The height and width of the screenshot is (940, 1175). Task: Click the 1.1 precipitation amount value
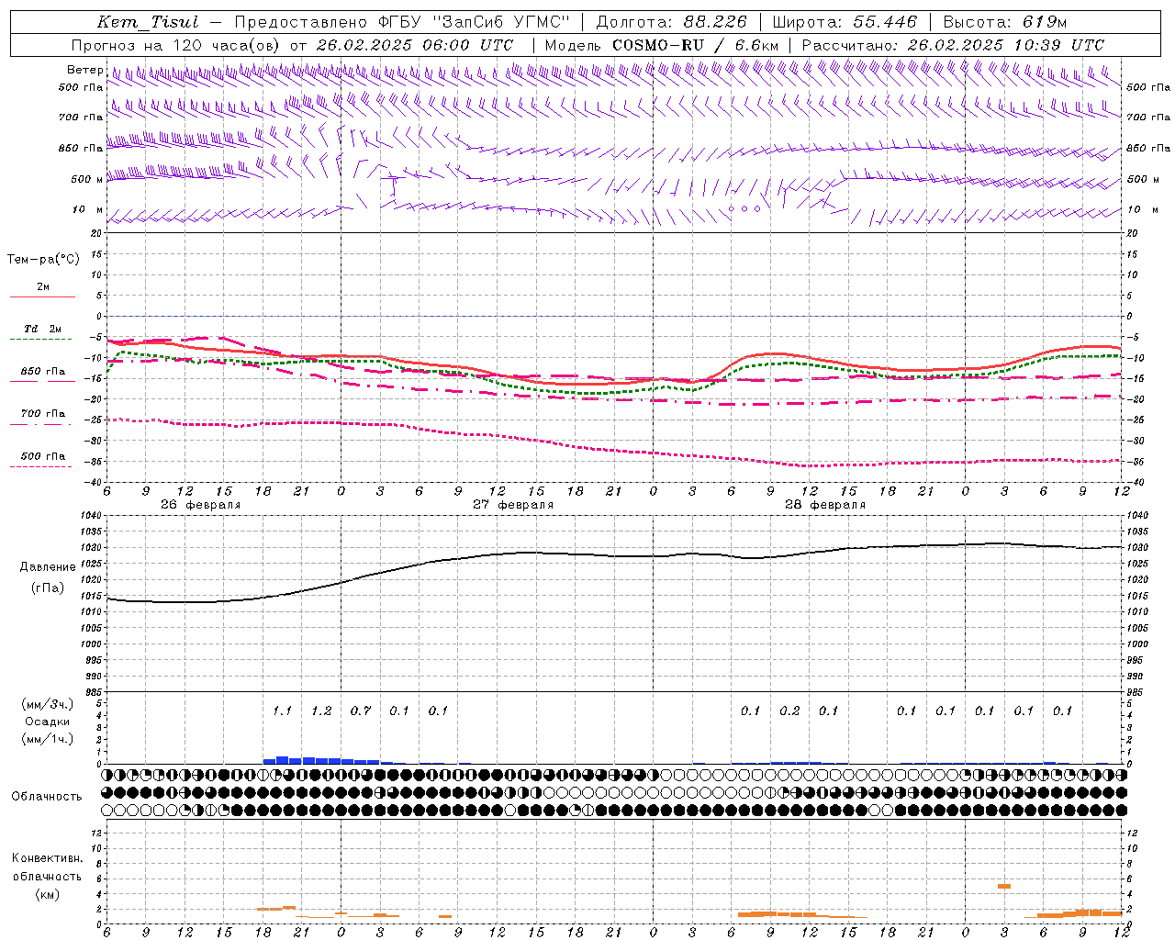(282, 711)
